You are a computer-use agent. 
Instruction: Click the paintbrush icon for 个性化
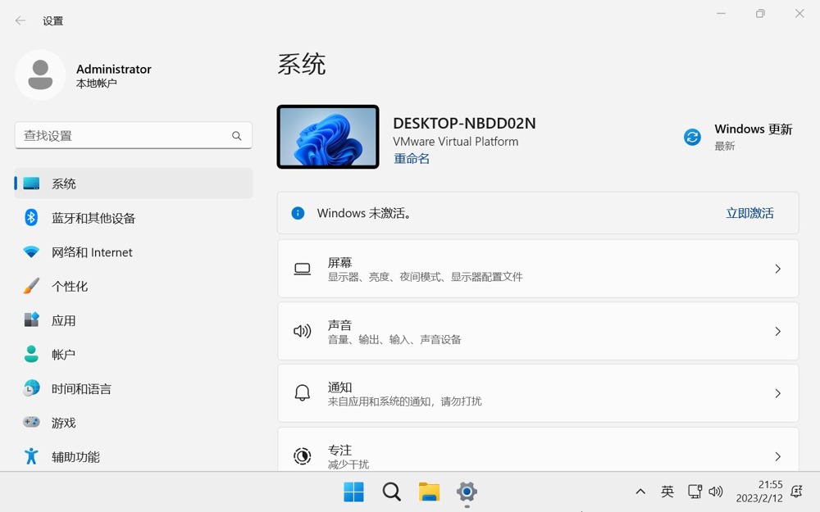tap(31, 286)
